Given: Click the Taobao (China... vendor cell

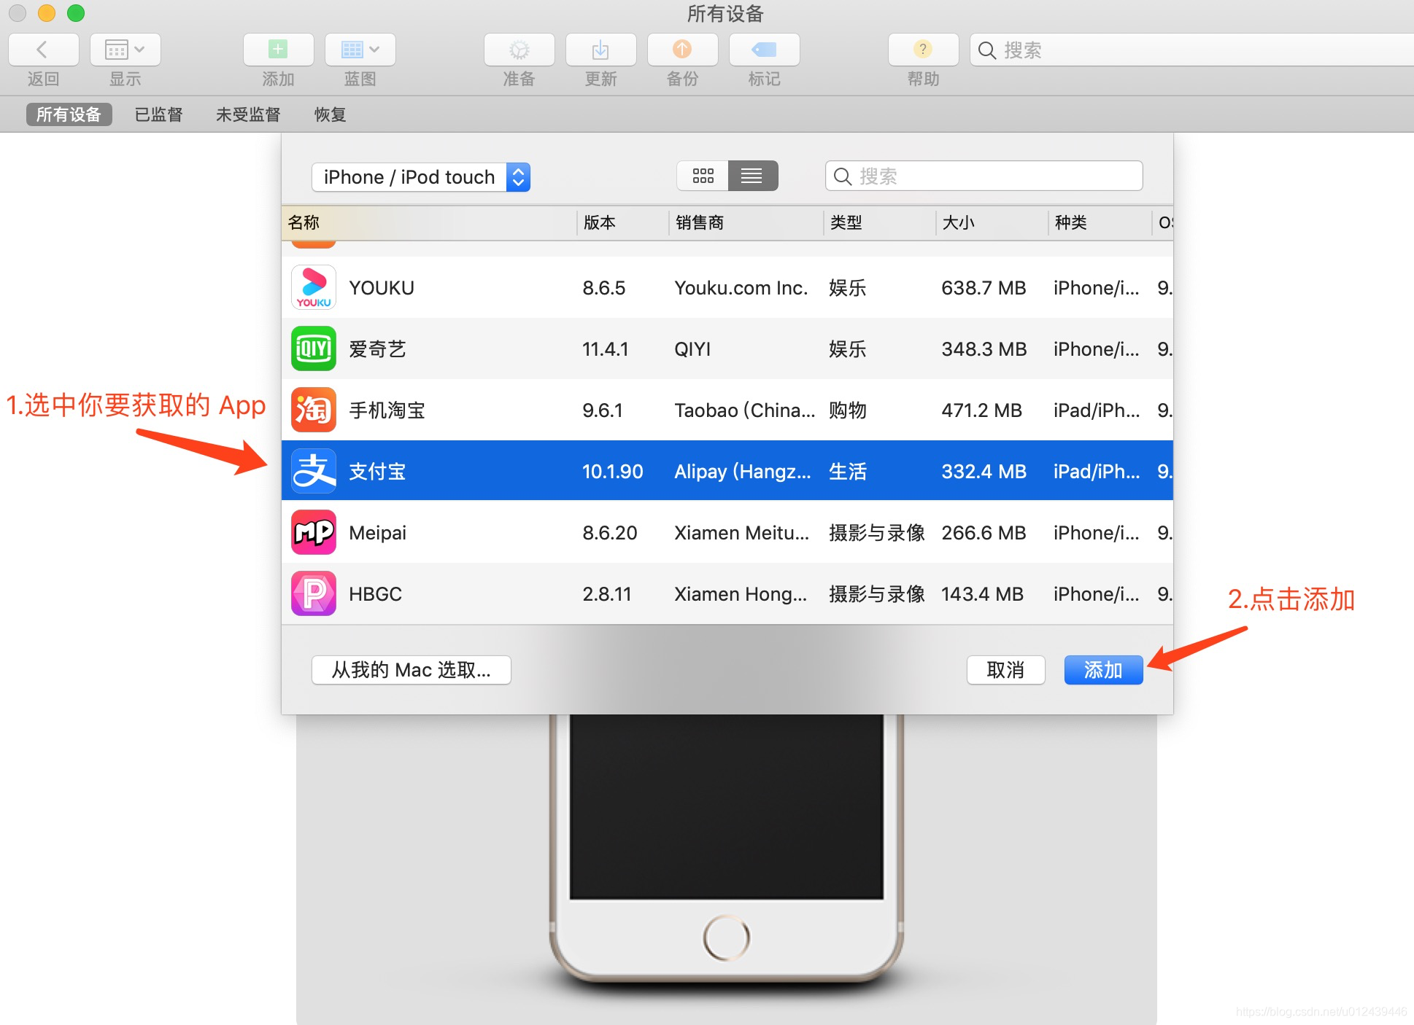Looking at the screenshot, I should click(x=744, y=410).
